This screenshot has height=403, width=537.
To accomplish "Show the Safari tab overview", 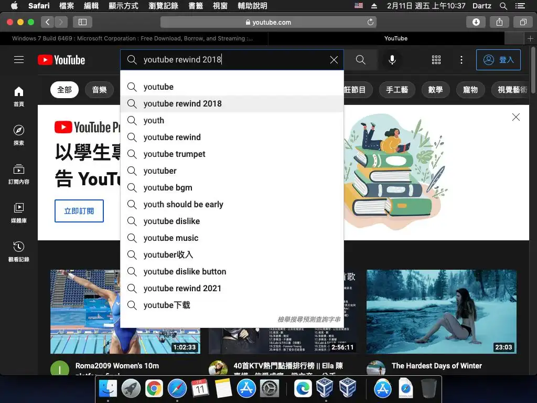I will pyautogui.click(x=523, y=22).
